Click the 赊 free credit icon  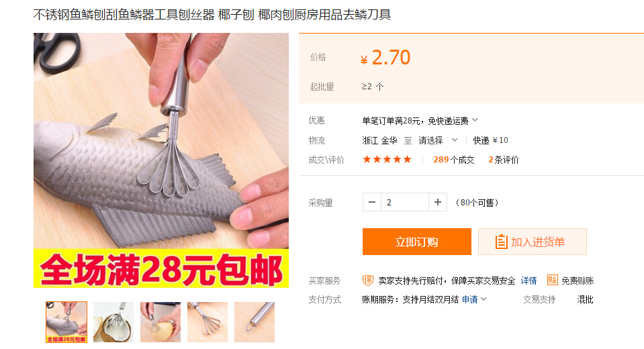point(553,280)
